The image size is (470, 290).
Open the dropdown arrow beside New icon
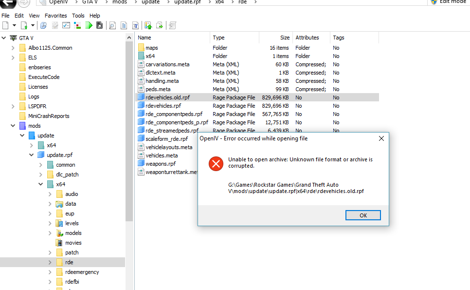(x=14, y=25)
